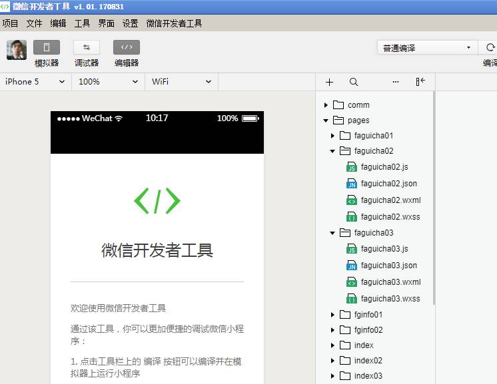Click the fginfo02 folder icon
Image resolution: width=497 pixels, height=384 pixels.
coord(345,329)
